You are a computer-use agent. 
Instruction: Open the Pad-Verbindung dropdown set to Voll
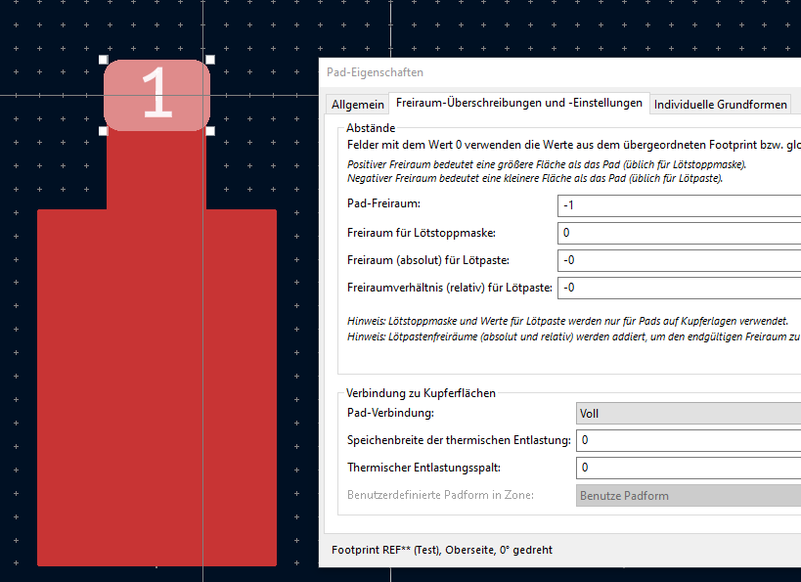coord(689,414)
